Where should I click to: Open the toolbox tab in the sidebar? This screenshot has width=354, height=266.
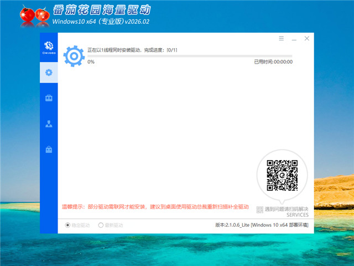[49, 98]
